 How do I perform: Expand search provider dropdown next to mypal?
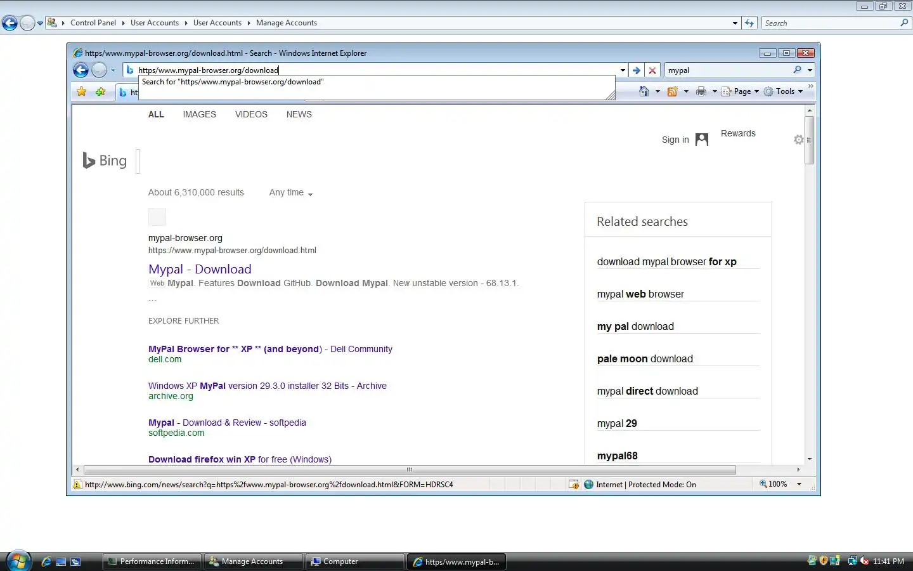[x=810, y=70]
